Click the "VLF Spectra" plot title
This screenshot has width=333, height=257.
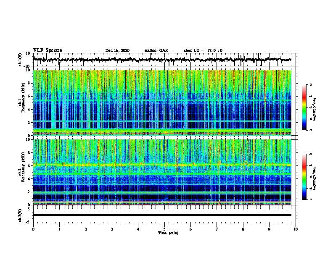point(48,50)
